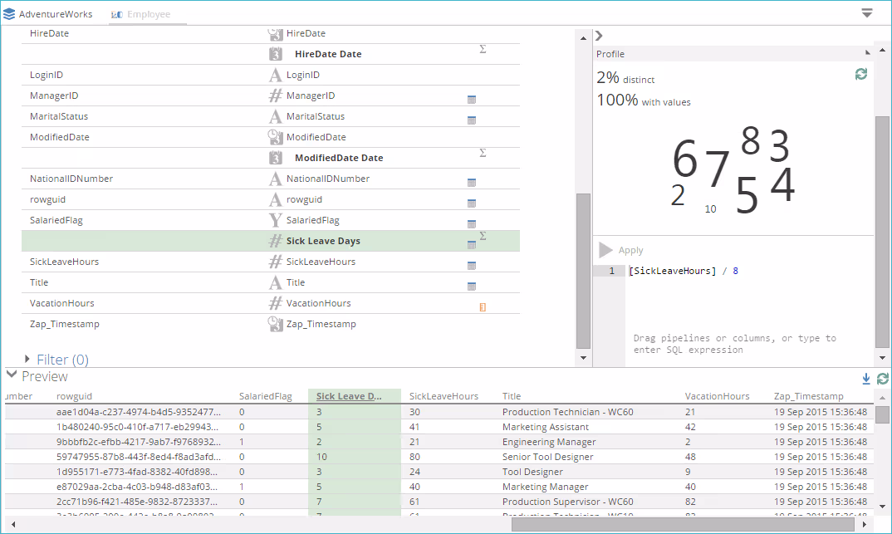Click the download icon above the Preview grid
The height and width of the screenshot is (534, 892).
point(866,379)
